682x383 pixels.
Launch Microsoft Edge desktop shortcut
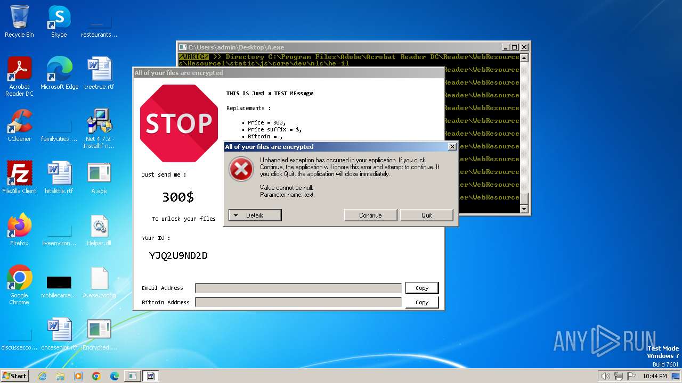[59, 73]
